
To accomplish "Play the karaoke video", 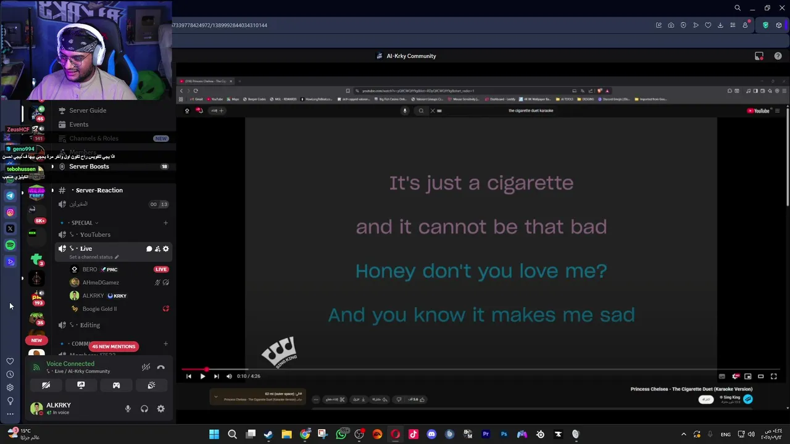I will 202,376.
